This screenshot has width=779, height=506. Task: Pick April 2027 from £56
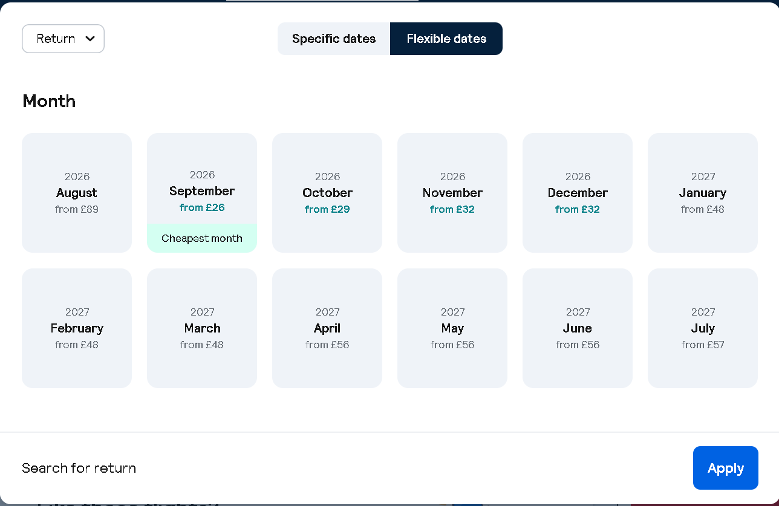click(327, 328)
